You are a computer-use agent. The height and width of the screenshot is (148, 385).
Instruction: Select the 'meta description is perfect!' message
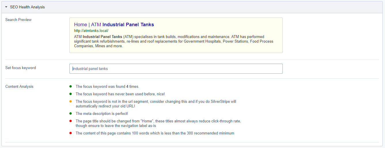(x=102, y=113)
